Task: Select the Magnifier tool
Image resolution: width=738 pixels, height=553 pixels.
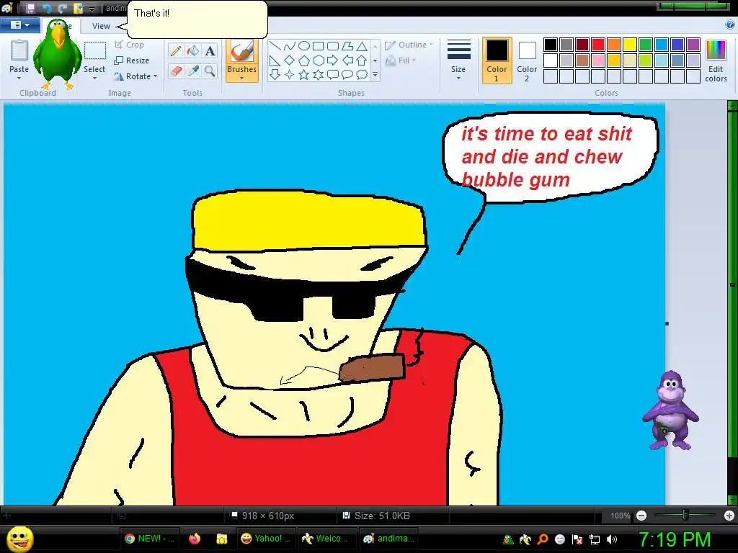Action: pos(210,71)
